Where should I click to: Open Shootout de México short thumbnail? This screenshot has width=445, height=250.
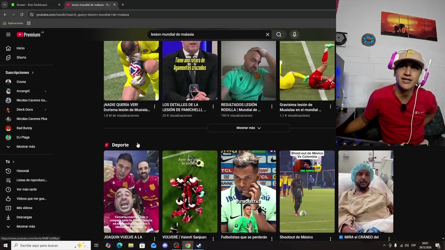(x=307, y=191)
